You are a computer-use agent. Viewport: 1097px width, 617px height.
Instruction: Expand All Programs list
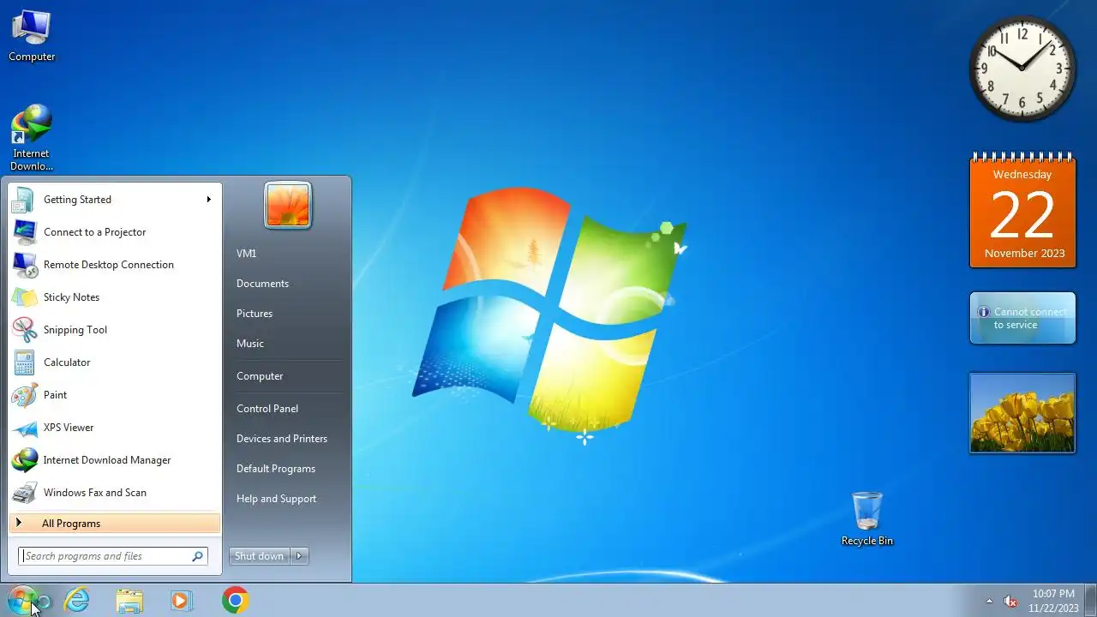pos(115,524)
